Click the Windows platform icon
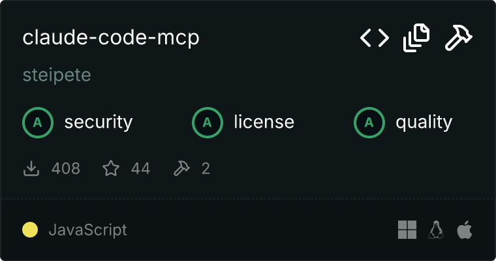496x261 pixels. click(x=407, y=230)
